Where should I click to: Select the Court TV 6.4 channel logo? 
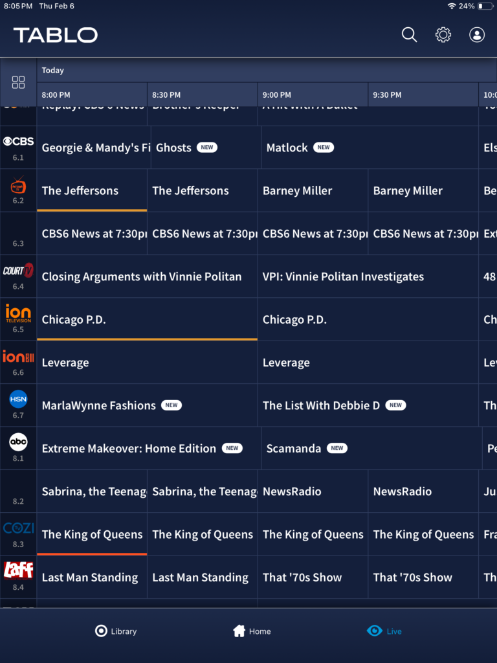(18, 271)
